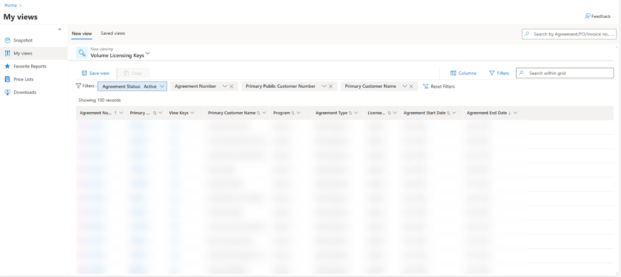Expand Primary Public Customer Number filter chevron
This screenshot has width=621, height=277.
pyautogui.click(x=324, y=86)
